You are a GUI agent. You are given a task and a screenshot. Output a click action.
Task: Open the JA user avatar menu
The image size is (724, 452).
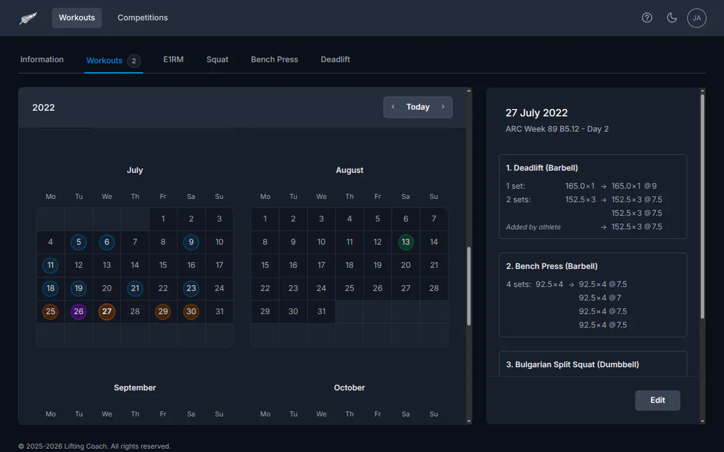(697, 18)
